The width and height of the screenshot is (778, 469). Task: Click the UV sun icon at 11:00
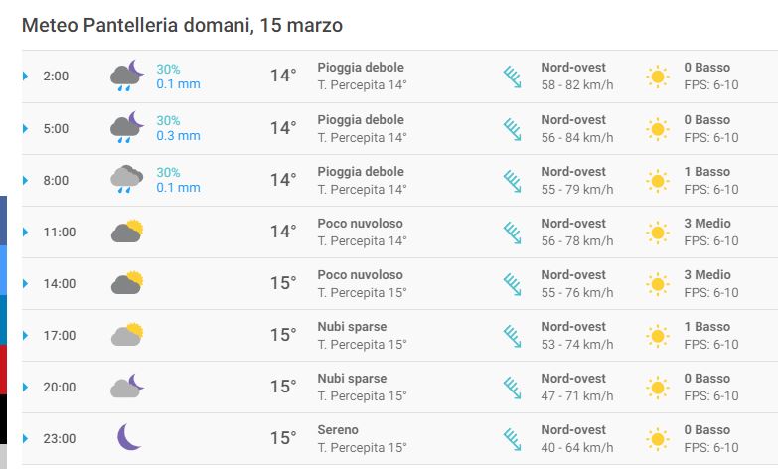(658, 233)
